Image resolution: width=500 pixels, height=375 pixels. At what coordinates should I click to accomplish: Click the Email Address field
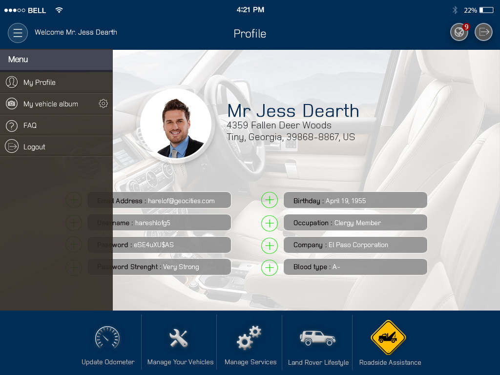[159, 200]
